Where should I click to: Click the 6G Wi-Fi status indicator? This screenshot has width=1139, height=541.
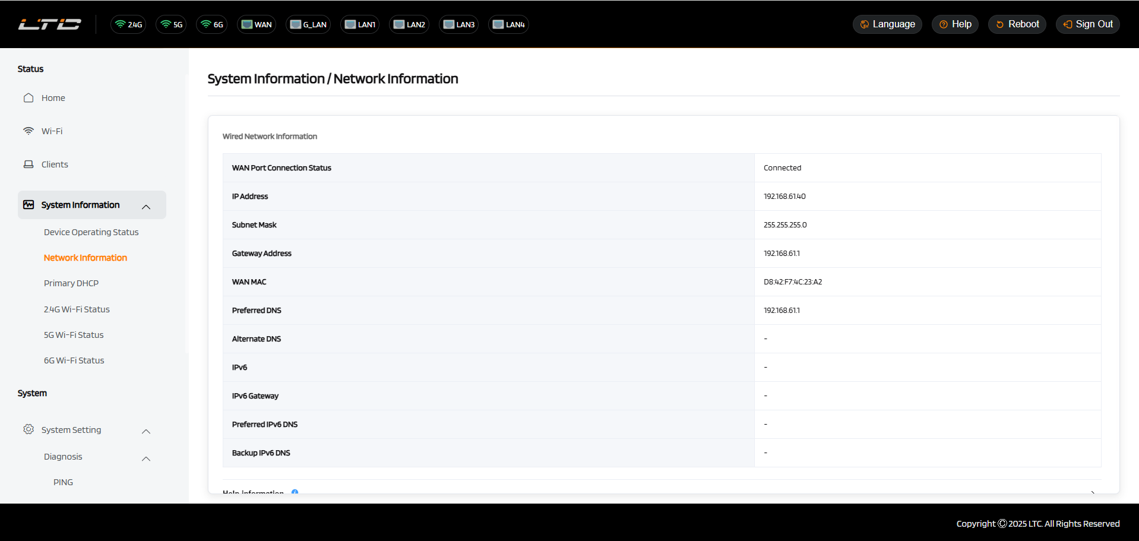[212, 24]
